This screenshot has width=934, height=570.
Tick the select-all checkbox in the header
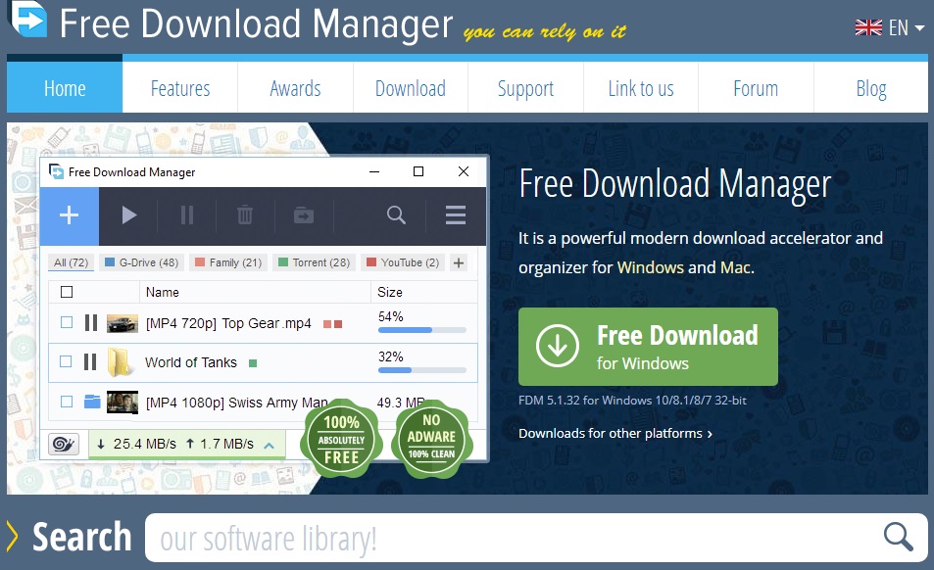[x=67, y=292]
